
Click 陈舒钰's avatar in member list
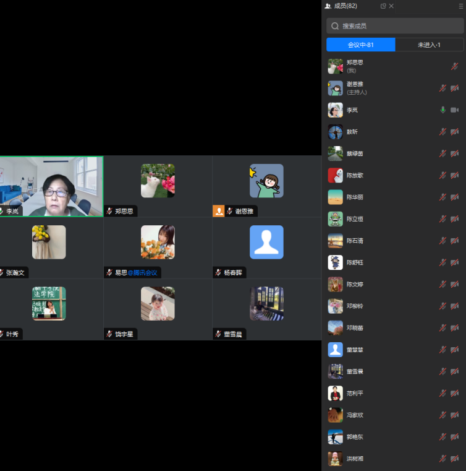335,262
